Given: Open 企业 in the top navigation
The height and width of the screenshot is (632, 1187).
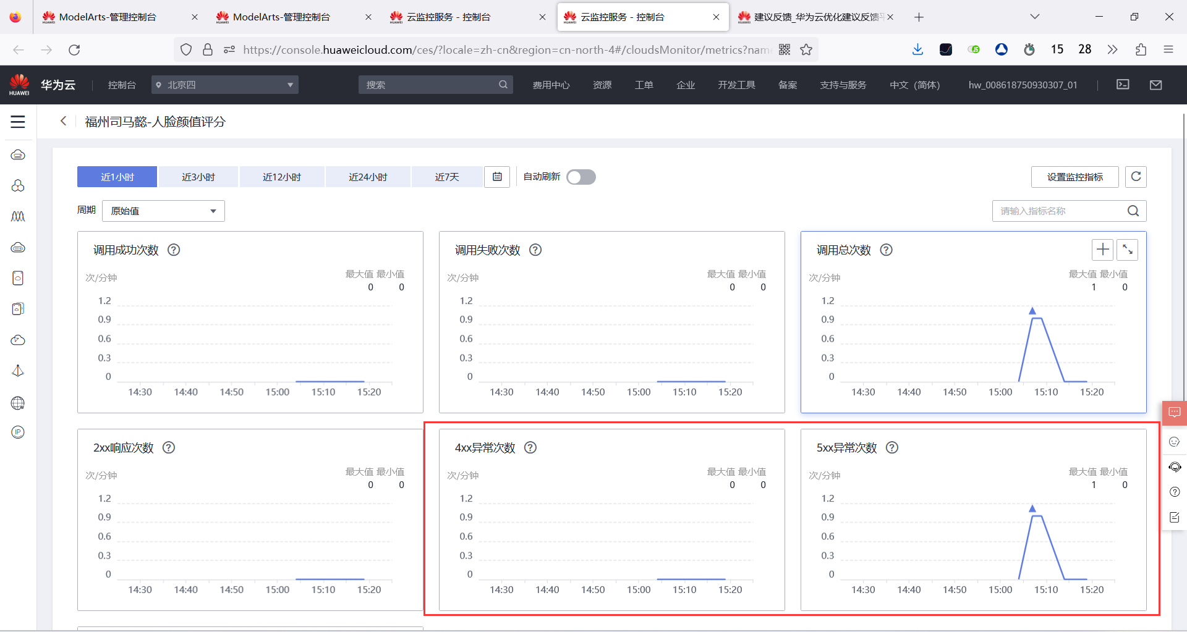Looking at the screenshot, I should tap(686, 85).
